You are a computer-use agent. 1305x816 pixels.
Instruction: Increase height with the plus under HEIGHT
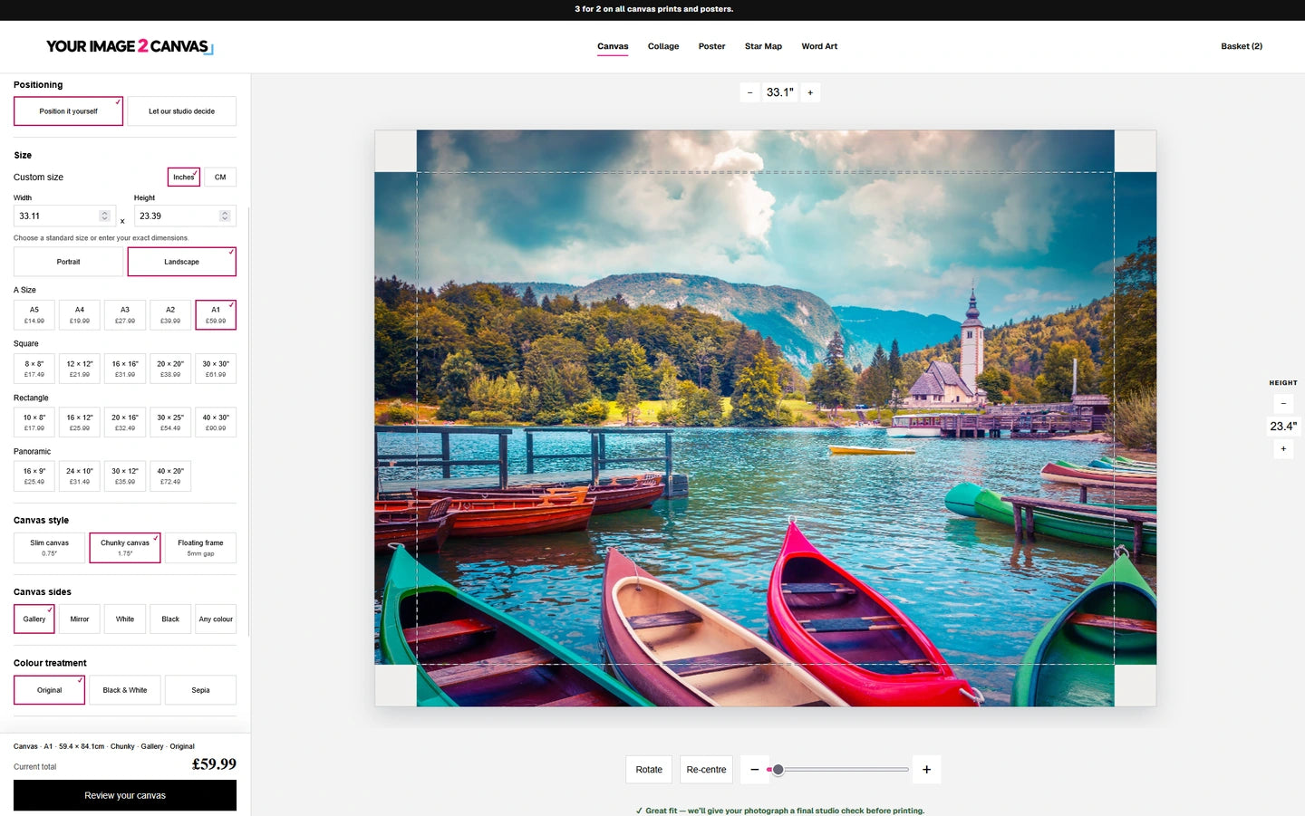point(1283,448)
